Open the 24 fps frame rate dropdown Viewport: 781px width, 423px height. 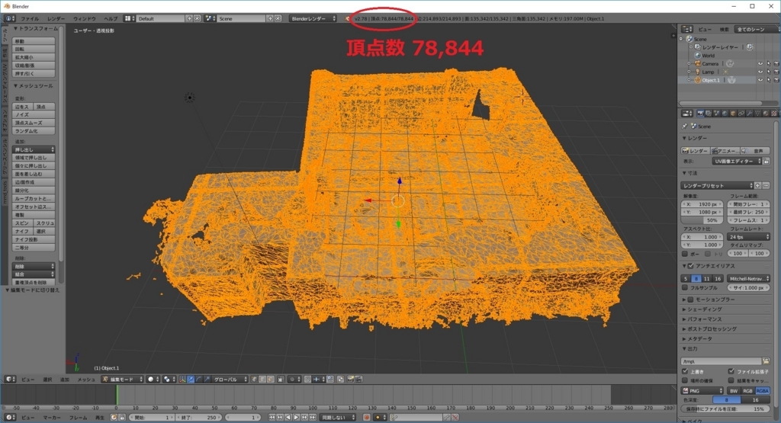point(748,237)
